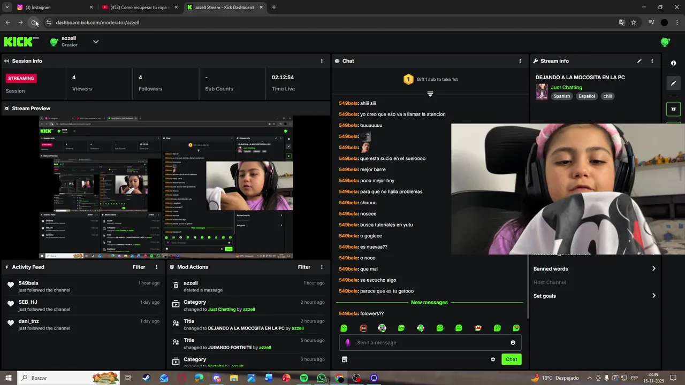
Task: Focus the Send a message input
Action: click(x=430, y=343)
